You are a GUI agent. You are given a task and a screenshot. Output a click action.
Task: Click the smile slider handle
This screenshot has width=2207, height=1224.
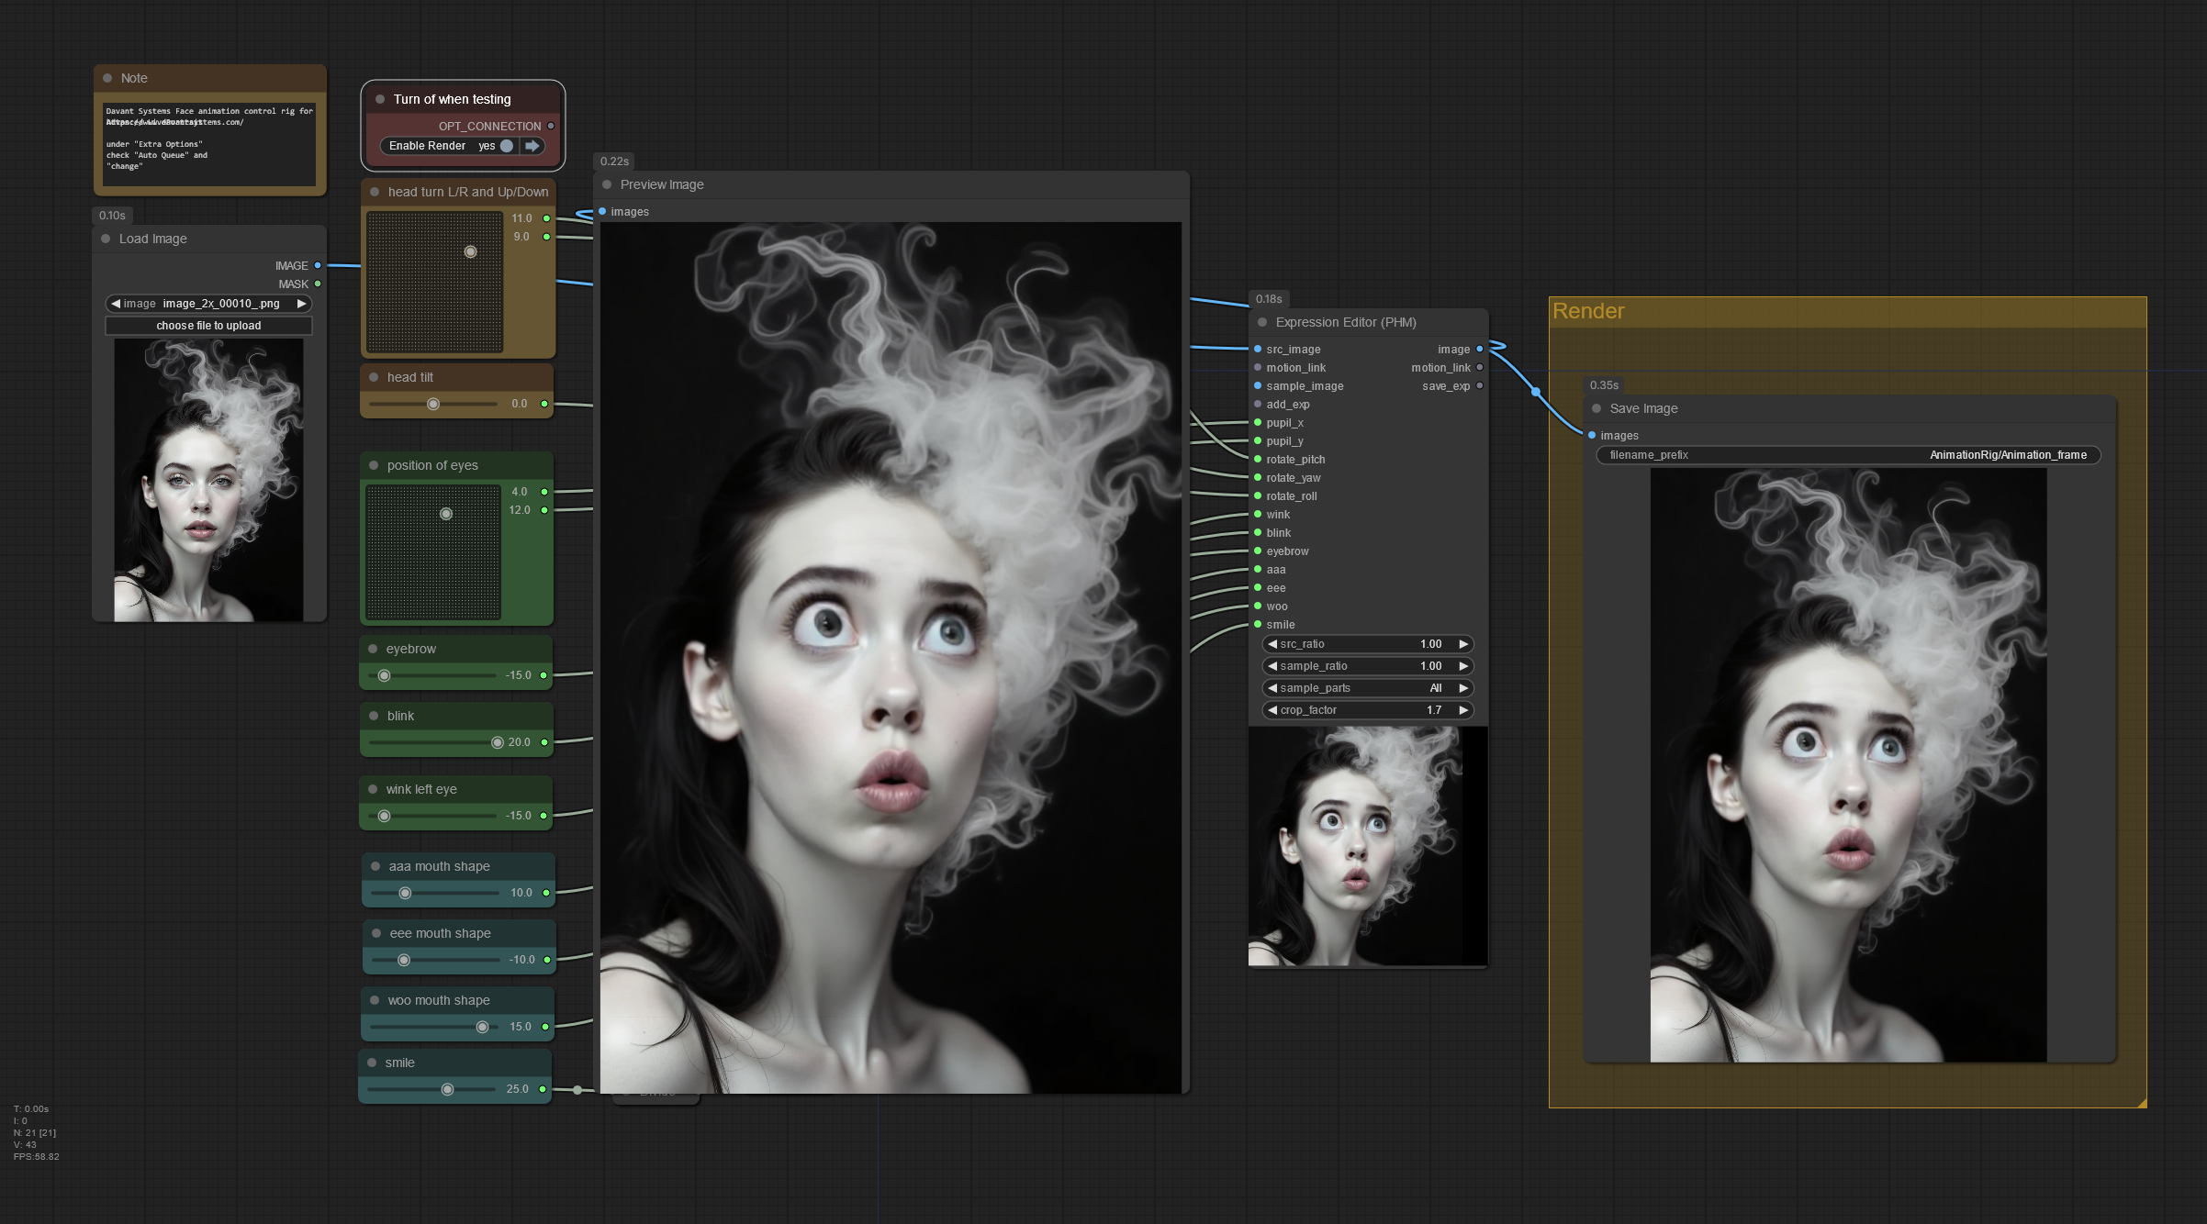(x=447, y=1089)
